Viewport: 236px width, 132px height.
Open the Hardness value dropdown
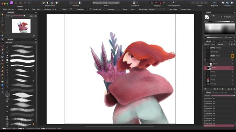pos(58,9)
